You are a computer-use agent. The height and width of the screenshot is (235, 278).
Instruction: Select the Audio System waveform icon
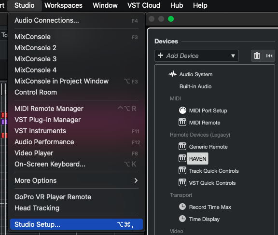[173, 74]
